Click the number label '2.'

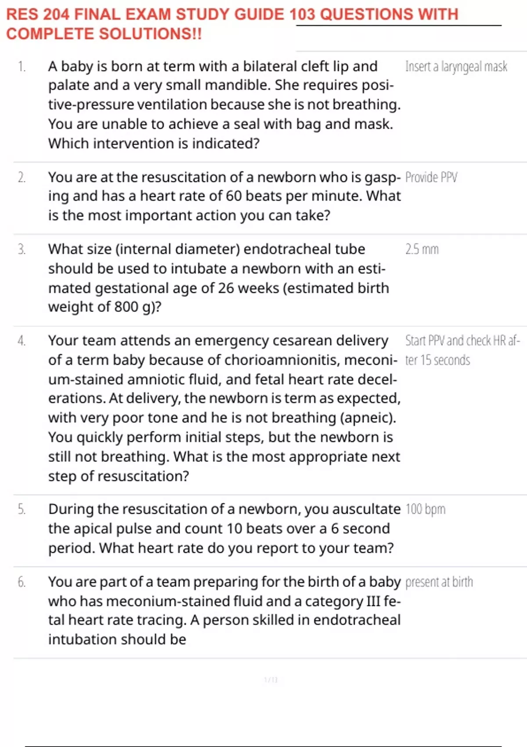22,177
